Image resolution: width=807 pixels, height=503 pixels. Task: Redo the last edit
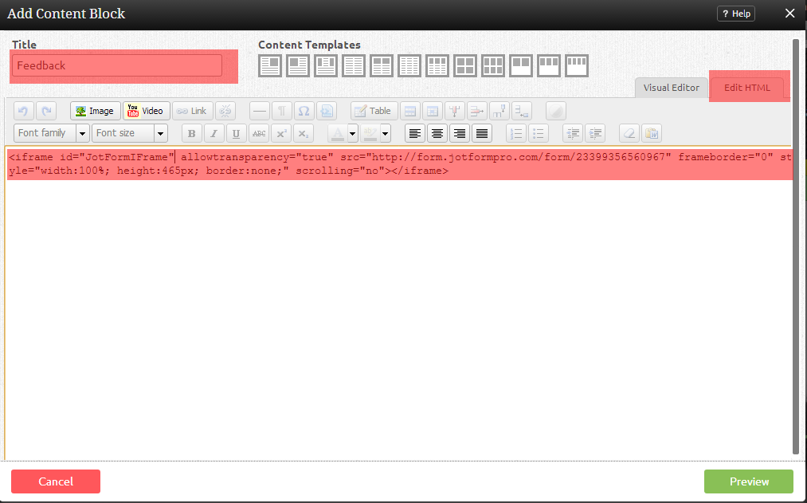tap(45, 111)
